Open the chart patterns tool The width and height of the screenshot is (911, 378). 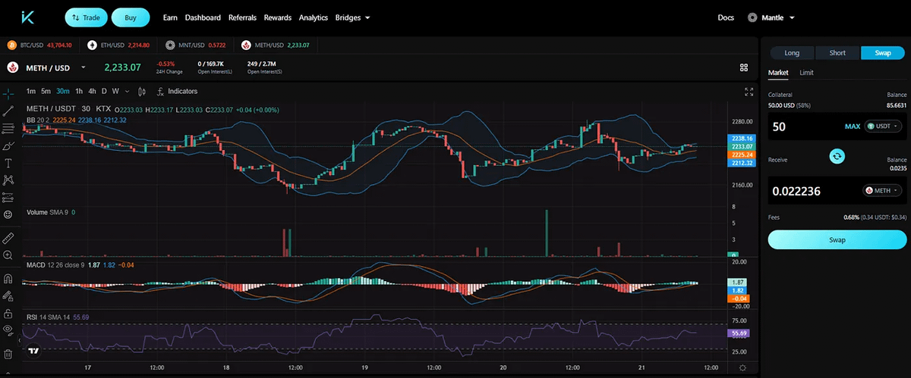(8, 180)
